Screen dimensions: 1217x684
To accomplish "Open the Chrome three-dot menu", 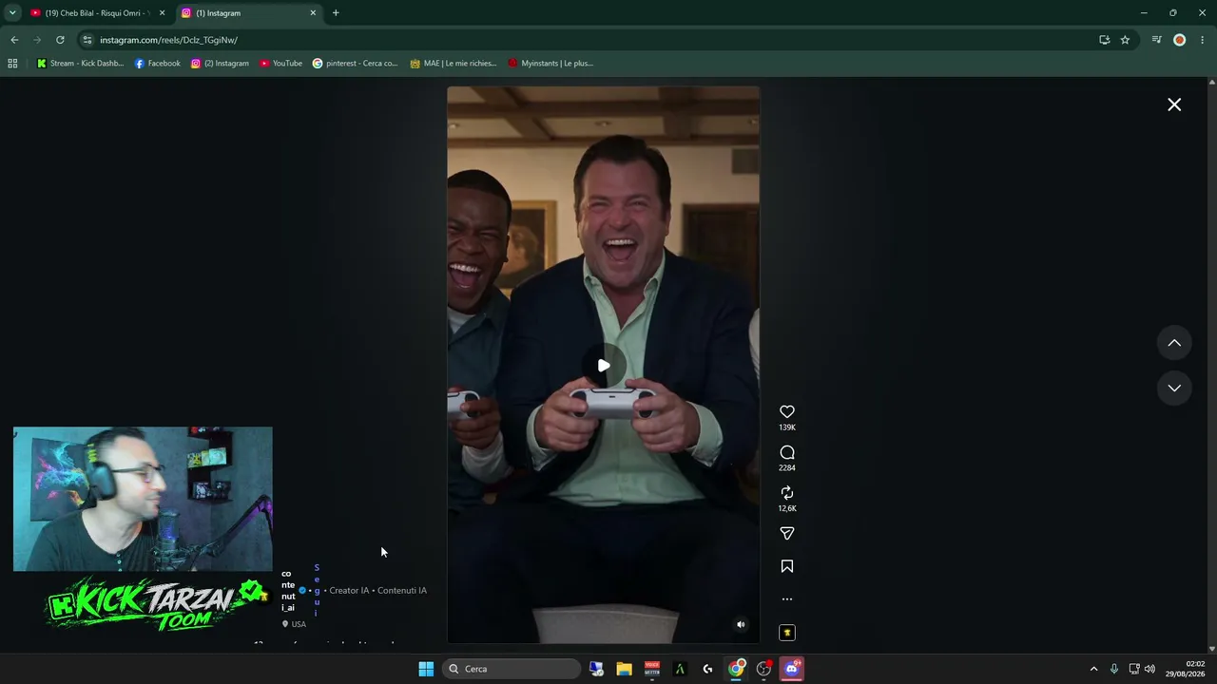I will 1203,40.
